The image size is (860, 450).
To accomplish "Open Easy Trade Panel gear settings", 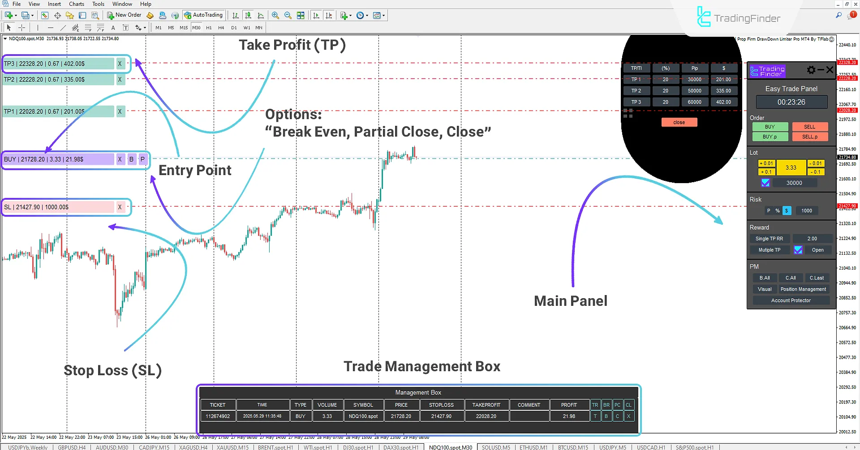I will tap(811, 70).
